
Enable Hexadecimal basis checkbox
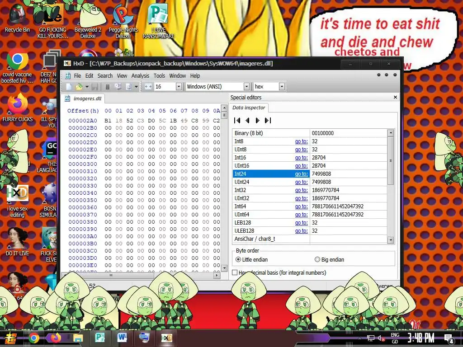(235, 272)
